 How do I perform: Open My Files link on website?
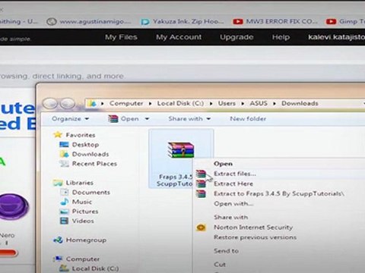(121, 37)
